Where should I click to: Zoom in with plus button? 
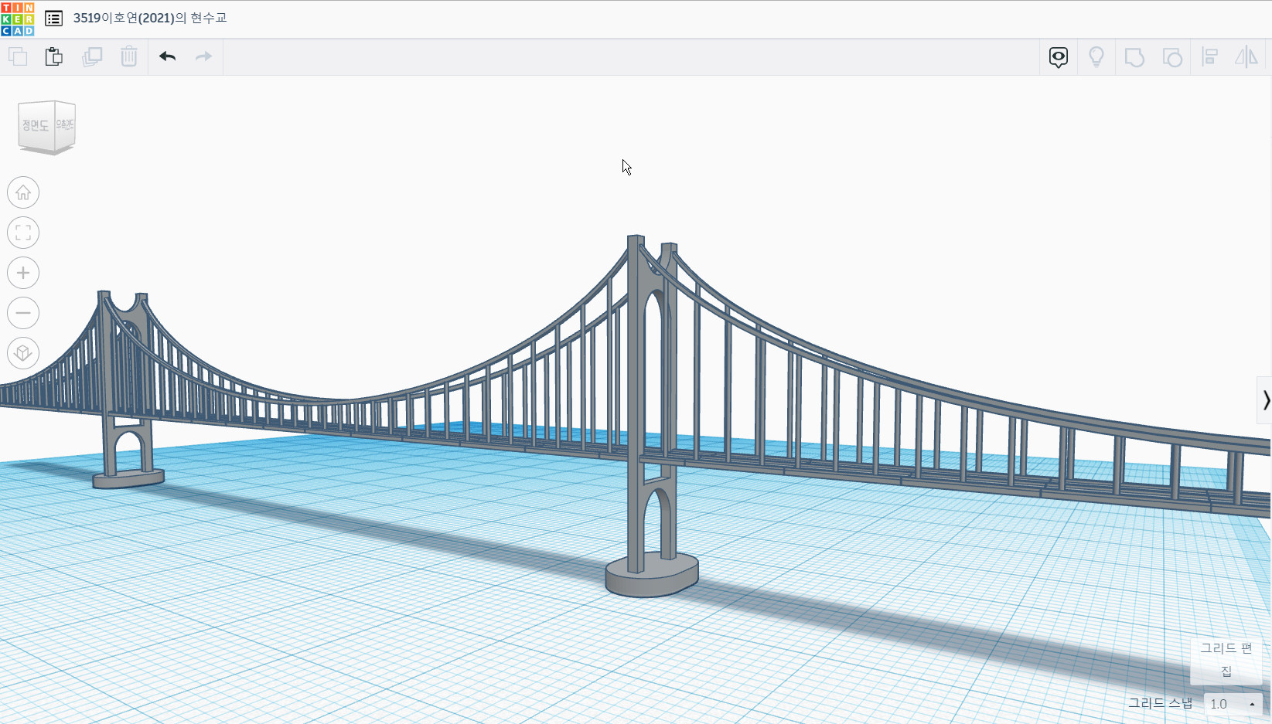(x=23, y=273)
